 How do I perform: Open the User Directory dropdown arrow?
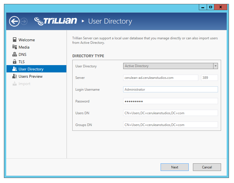pyautogui.click(x=215, y=66)
